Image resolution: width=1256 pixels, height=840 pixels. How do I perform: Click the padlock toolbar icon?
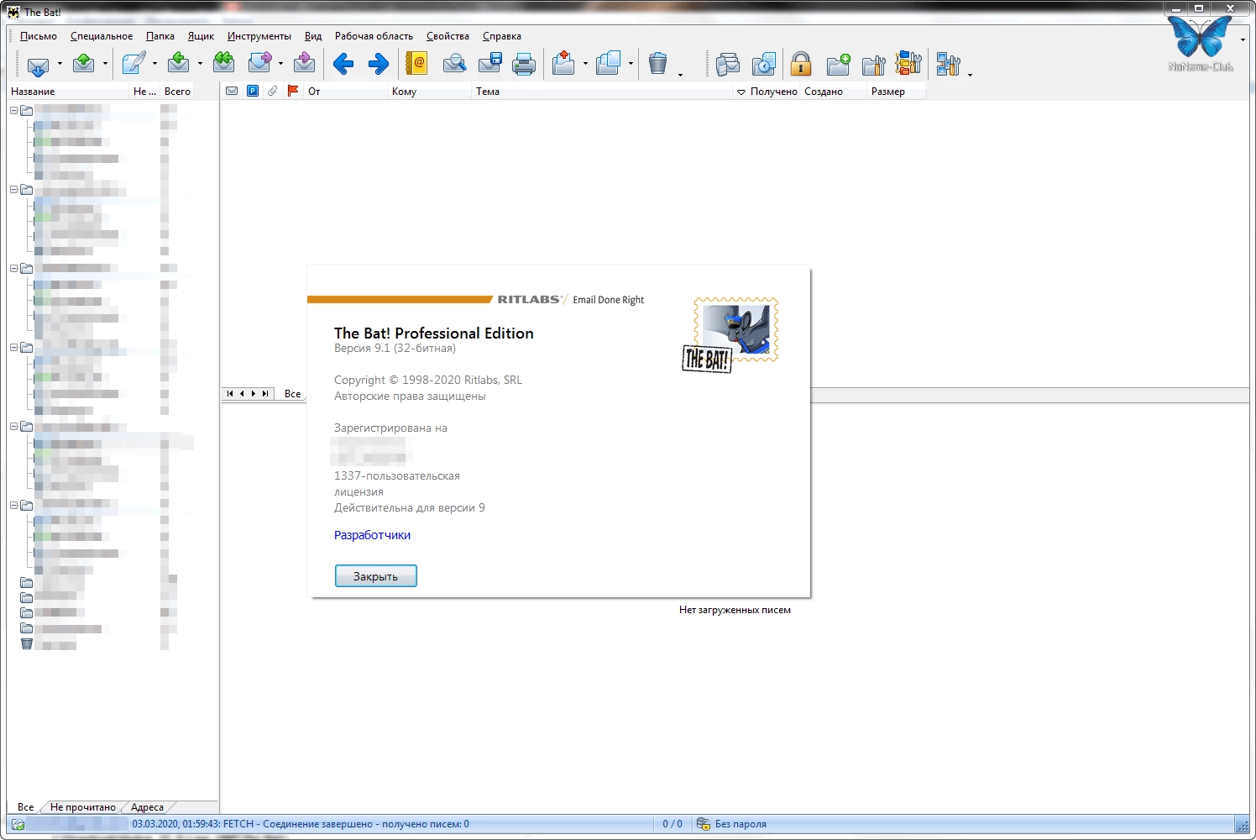[801, 64]
